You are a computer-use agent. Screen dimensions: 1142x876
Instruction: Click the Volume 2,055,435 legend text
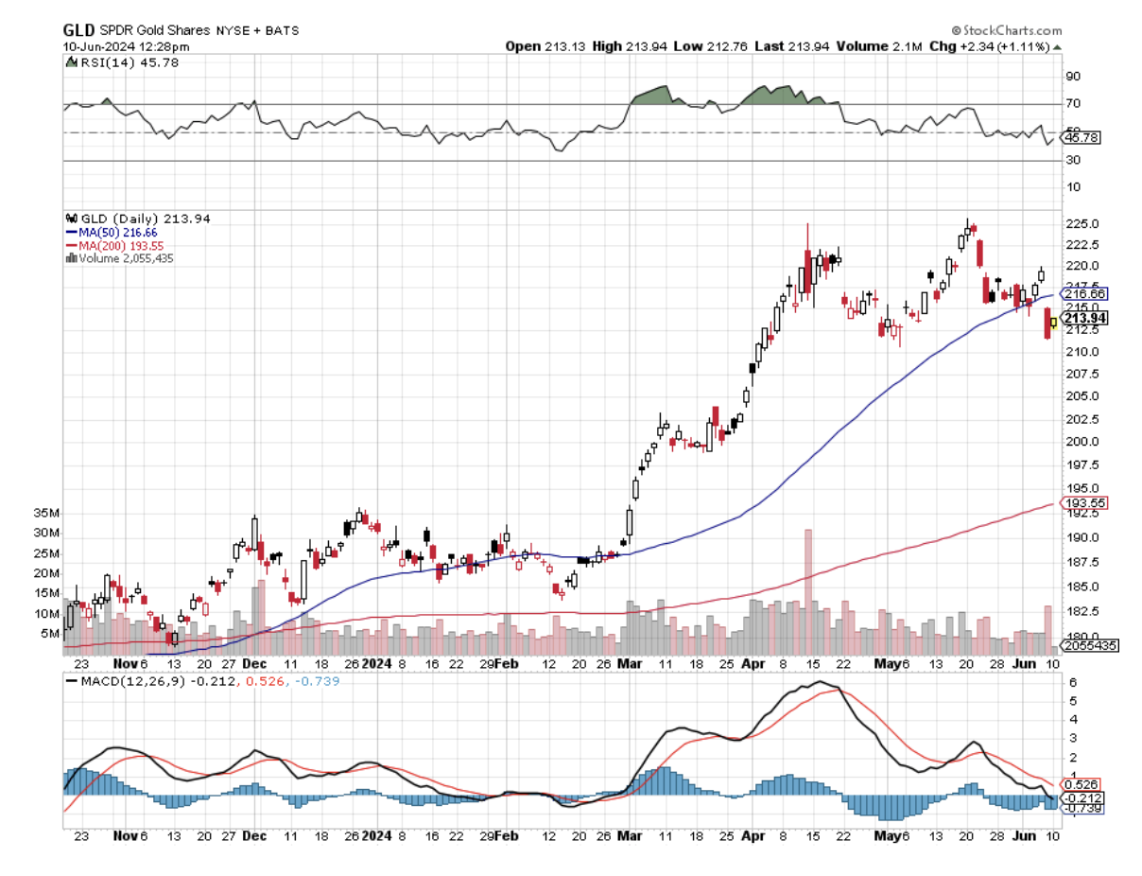(x=126, y=257)
